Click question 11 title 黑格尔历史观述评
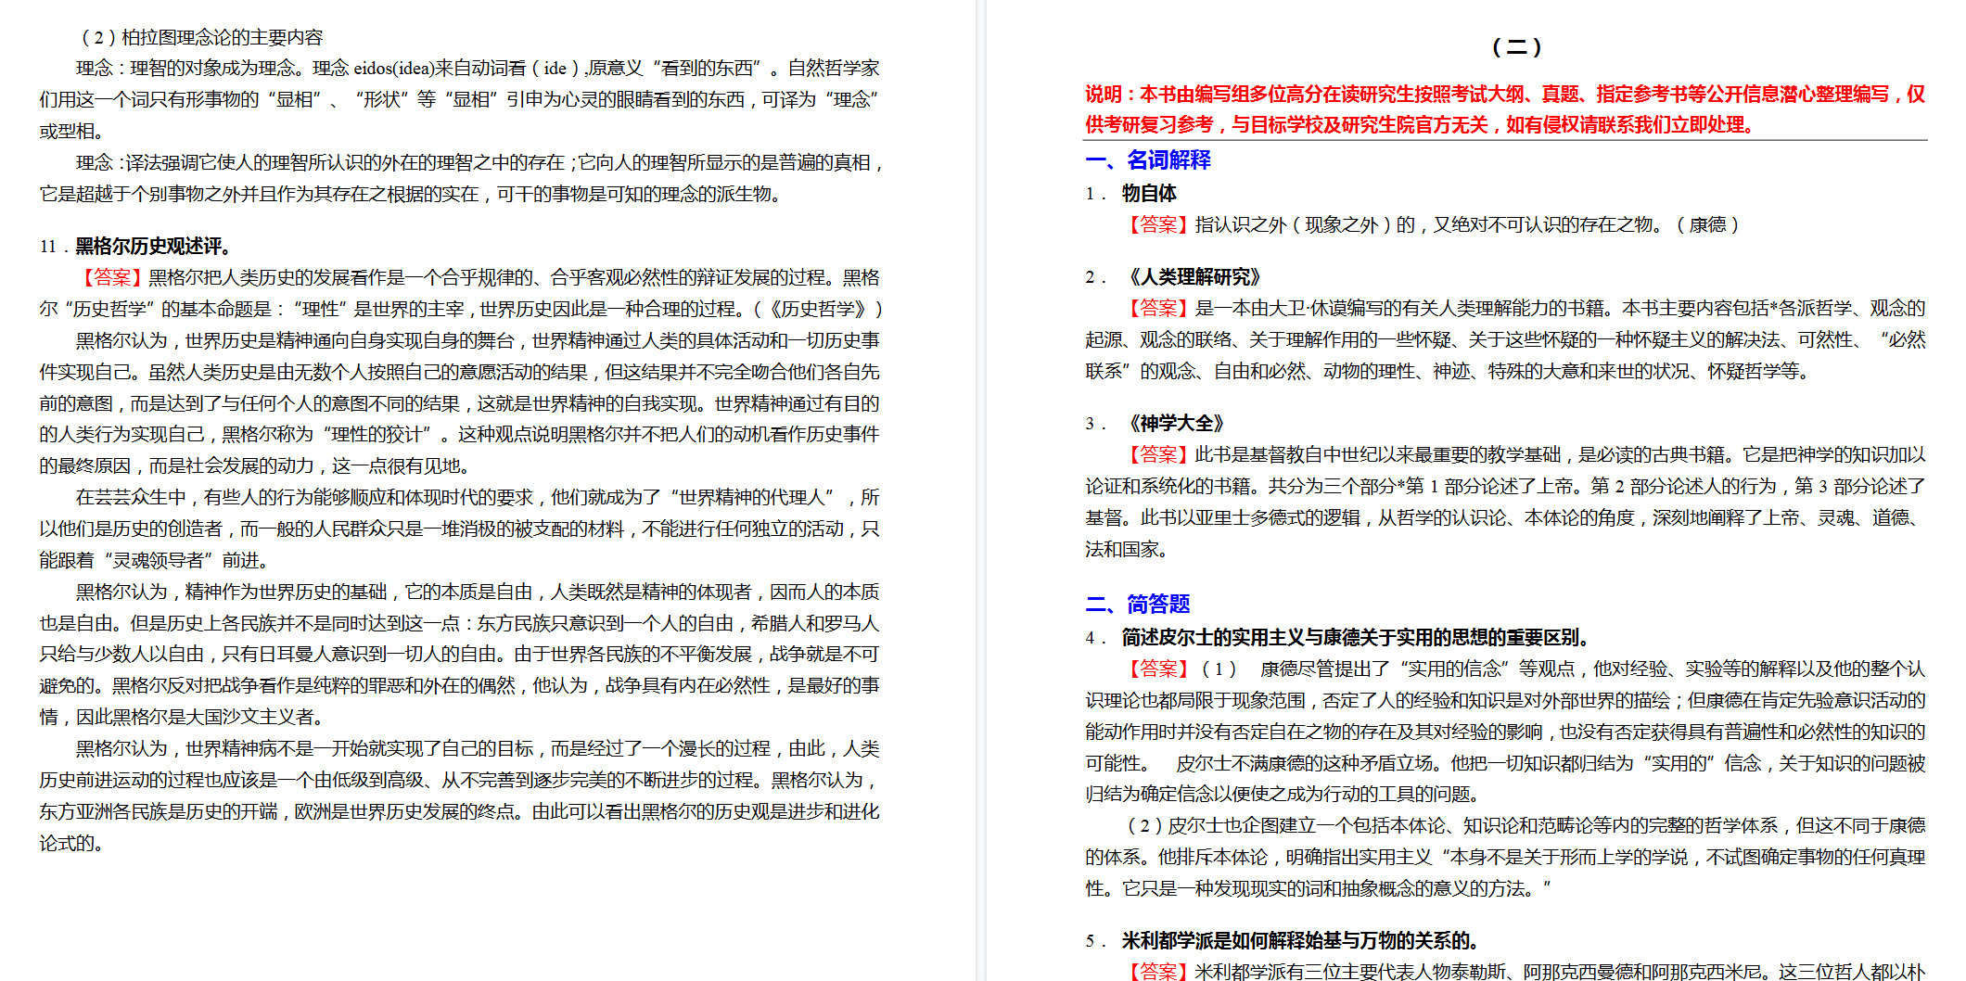The width and height of the screenshot is (1966, 981). (x=153, y=247)
